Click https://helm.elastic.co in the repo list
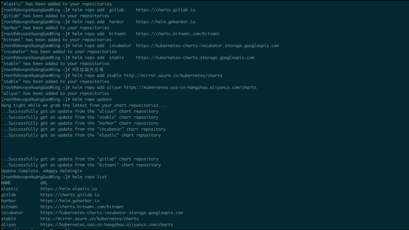Screen dimensions: 409x230 point(68,189)
